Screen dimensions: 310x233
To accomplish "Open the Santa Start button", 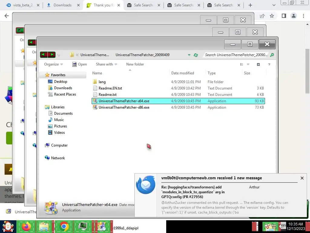I will tap(8, 227).
